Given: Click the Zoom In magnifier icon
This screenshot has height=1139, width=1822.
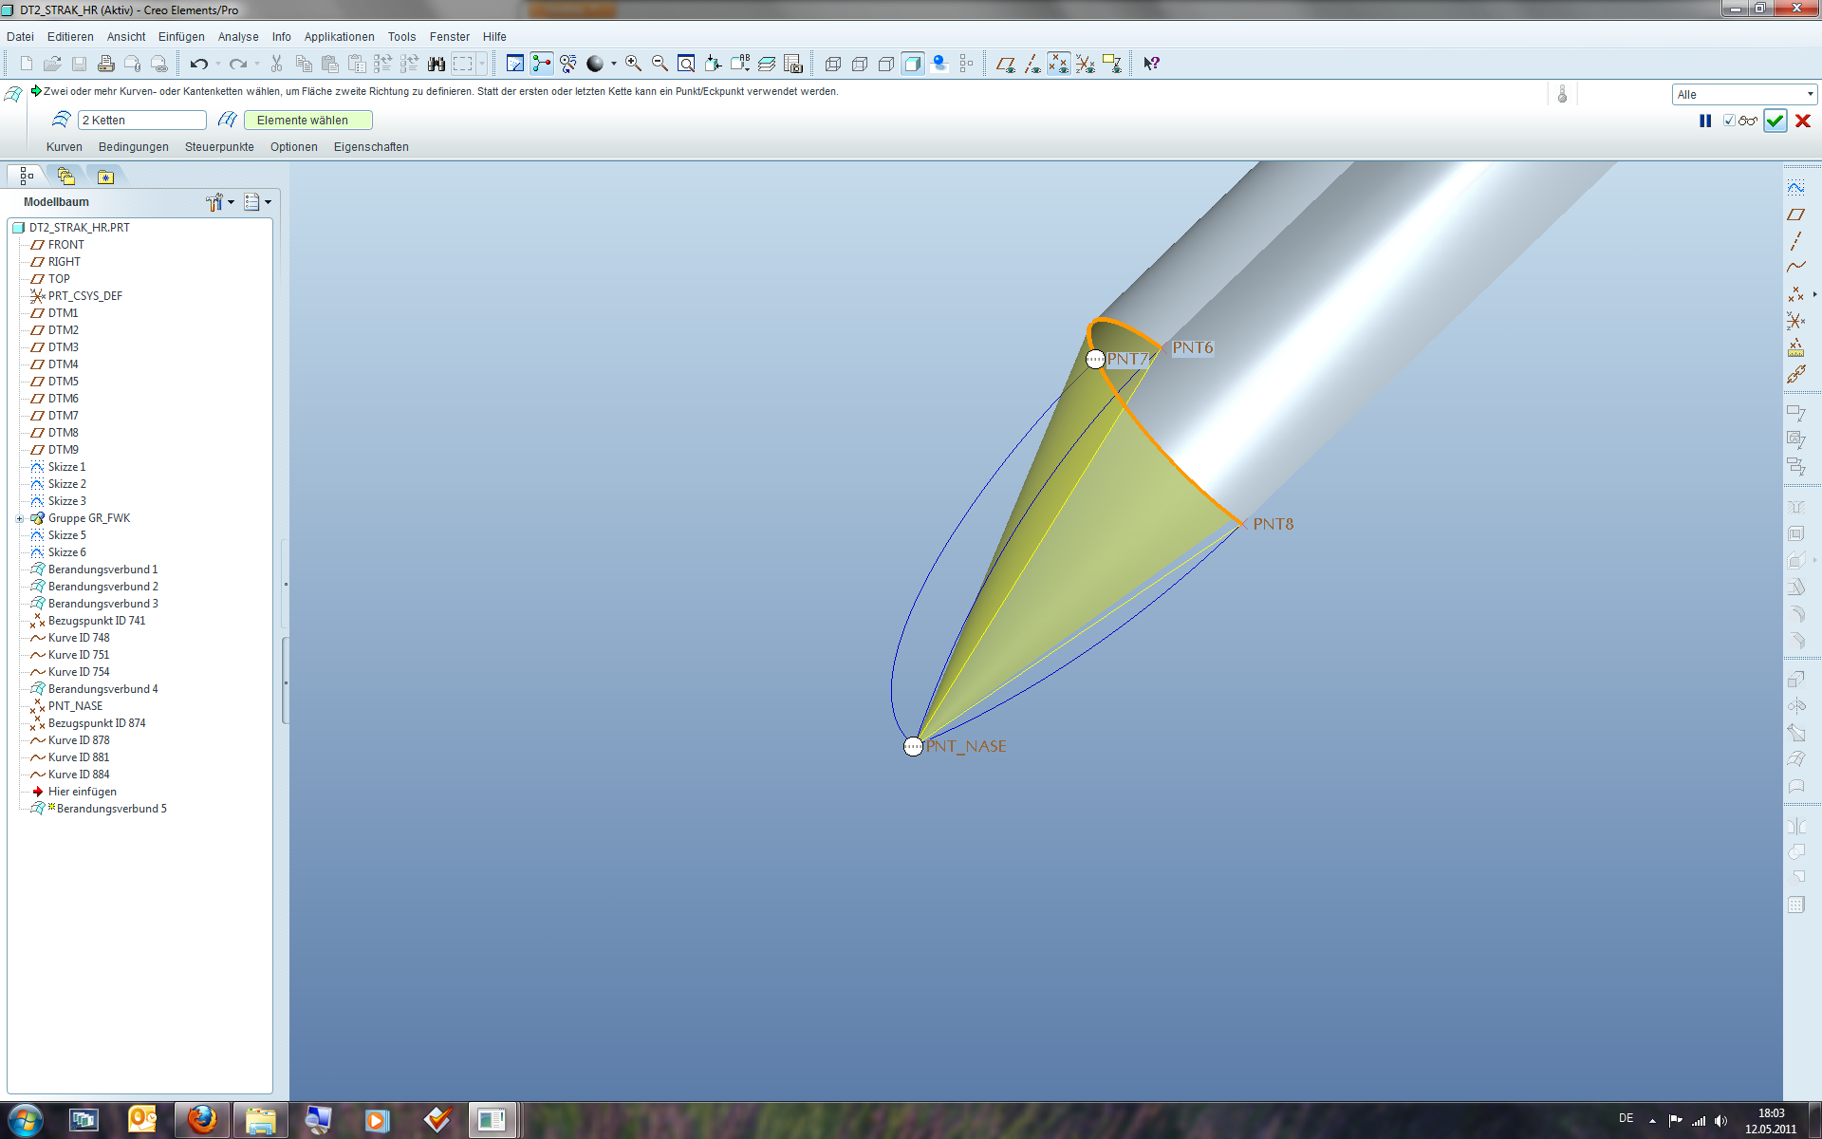Looking at the screenshot, I should [x=633, y=64].
